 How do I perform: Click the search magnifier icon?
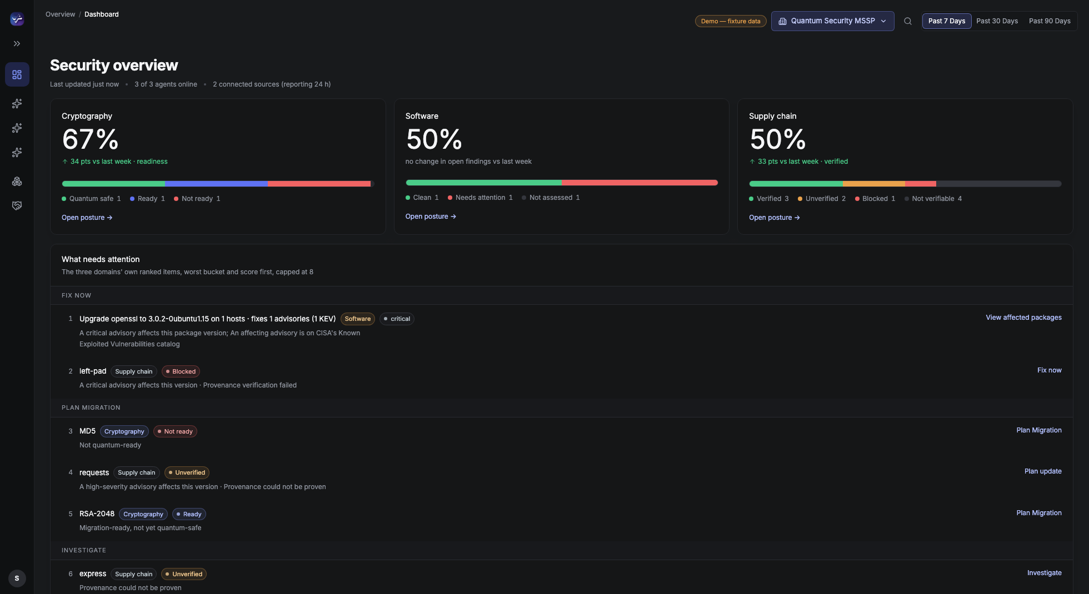coord(908,21)
